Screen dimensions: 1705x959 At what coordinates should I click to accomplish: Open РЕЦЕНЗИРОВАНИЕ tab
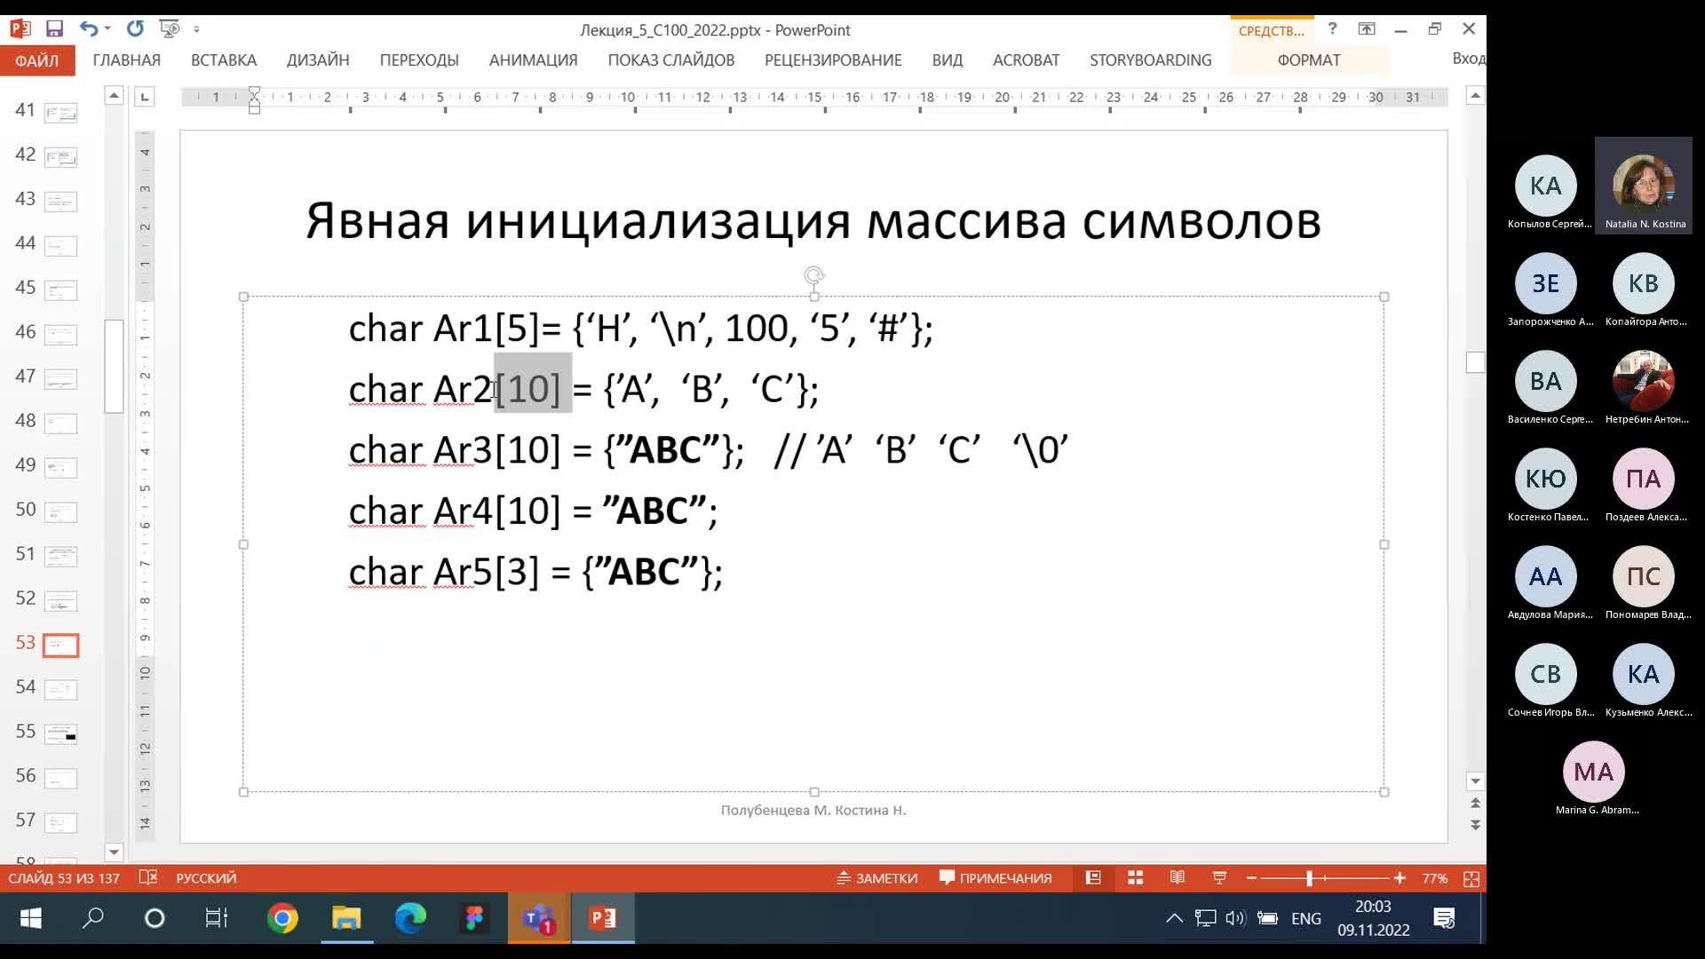click(833, 60)
